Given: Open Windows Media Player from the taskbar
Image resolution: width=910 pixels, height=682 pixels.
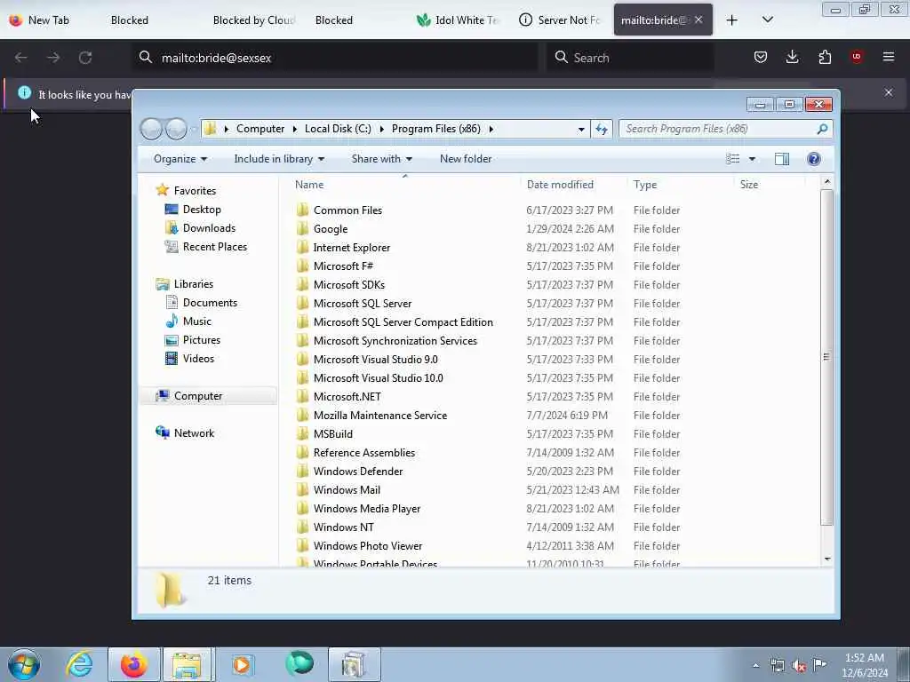Looking at the screenshot, I should (242, 664).
